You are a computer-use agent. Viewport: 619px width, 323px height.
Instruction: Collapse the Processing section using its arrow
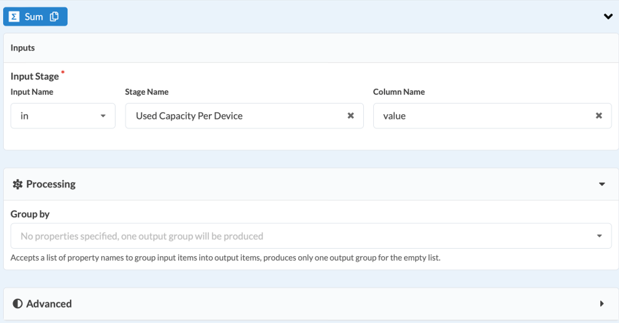(x=601, y=185)
